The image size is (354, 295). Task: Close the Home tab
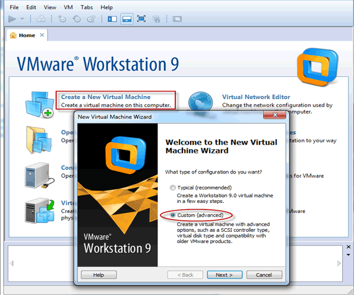pos(42,35)
